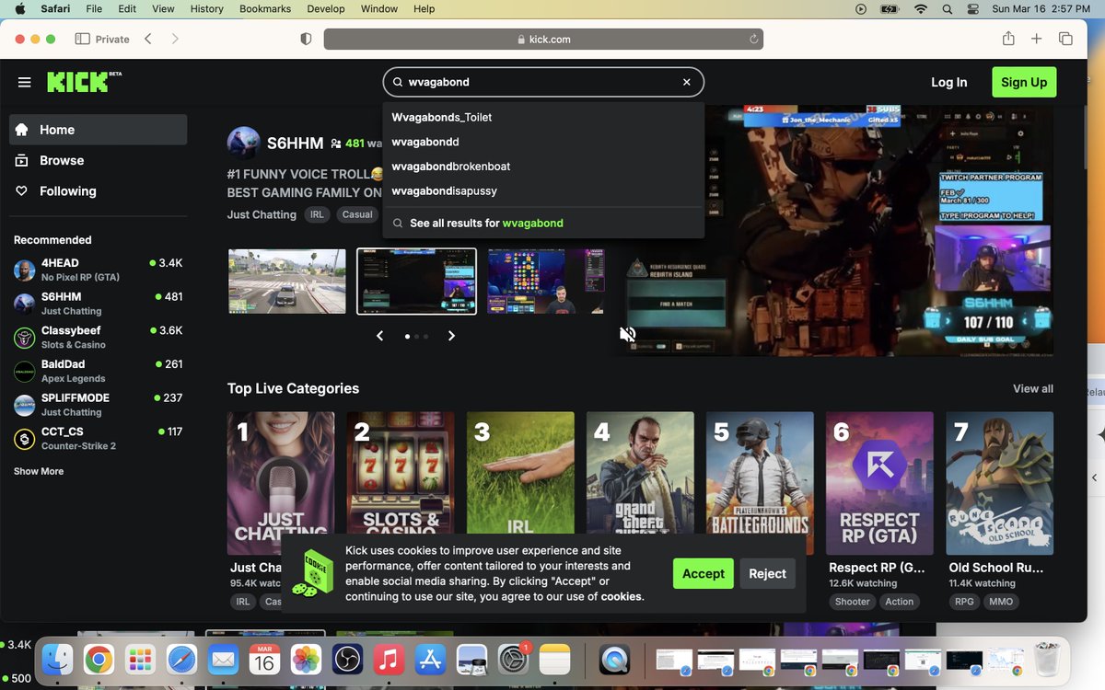This screenshot has width=1105, height=690.
Task: Click the RPG tag under Old School
Action: click(964, 602)
